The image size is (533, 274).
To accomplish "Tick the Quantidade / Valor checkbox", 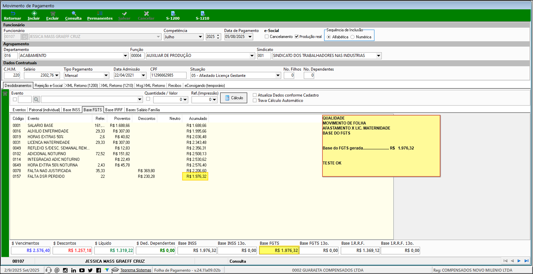I will (148, 99).
